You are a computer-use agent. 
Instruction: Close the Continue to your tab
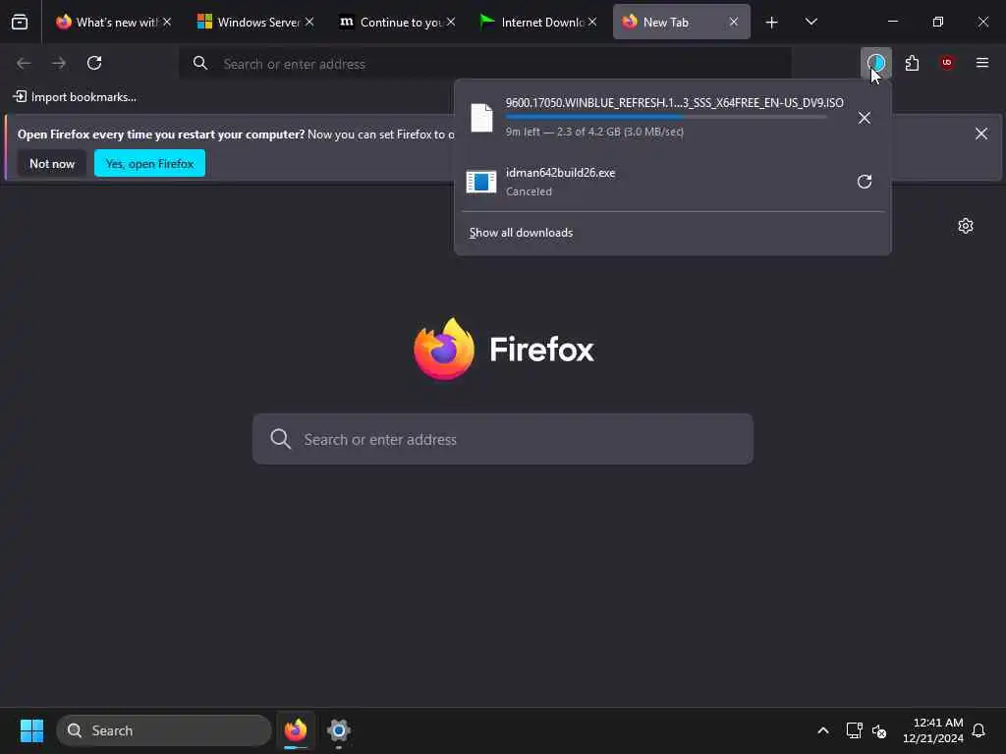(x=451, y=22)
